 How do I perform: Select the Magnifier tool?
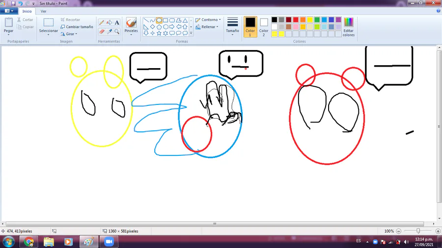click(117, 31)
